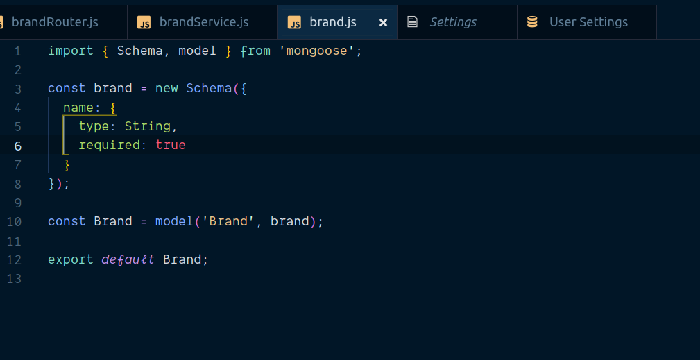Place cursor on 'mongoose' string
The image size is (700, 360).
pyautogui.click(x=316, y=51)
